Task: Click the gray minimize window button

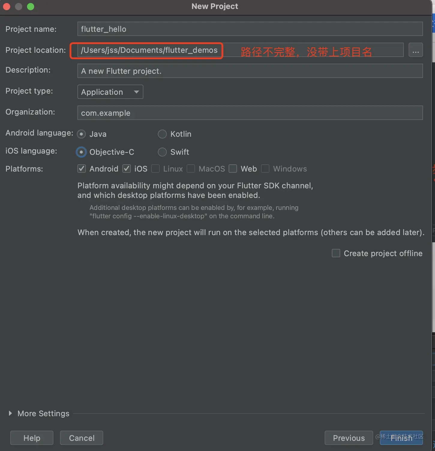Action: click(x=19, y=7)
